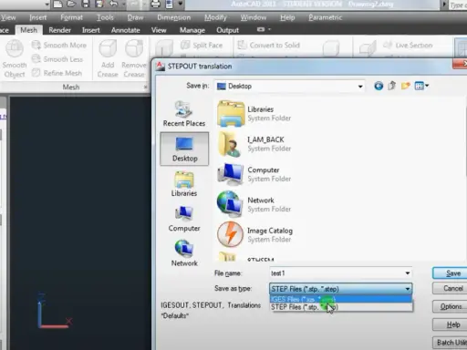This screenshot has width=467, height=350.
Task: Select Computer in places sidebar
Action: [184, 219]
